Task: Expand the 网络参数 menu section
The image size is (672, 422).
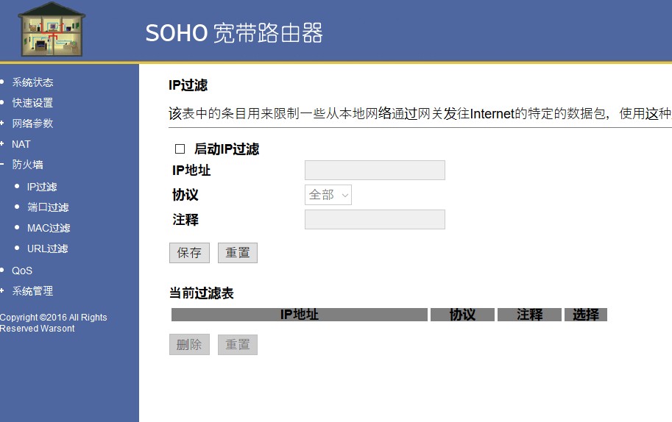Action: (x=32, y=124)
